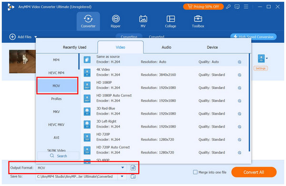Click the 4K Video format icon
286x186 pixels.
pyautogui.click(x=87, y=72)
